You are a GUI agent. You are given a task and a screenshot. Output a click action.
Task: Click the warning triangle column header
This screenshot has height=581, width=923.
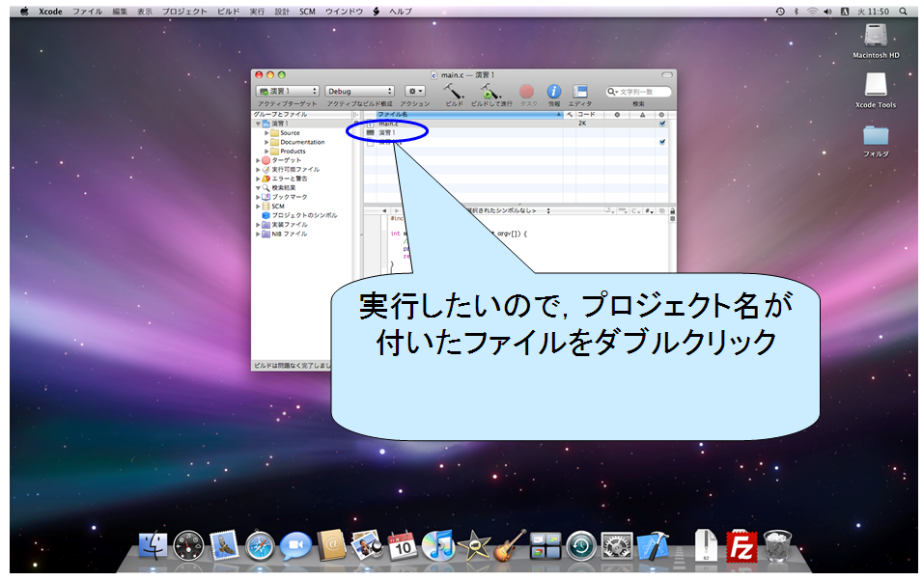643,114
